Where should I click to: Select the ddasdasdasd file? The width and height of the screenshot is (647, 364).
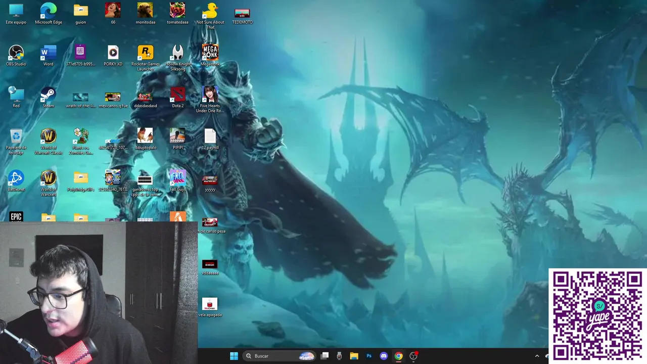146,100
